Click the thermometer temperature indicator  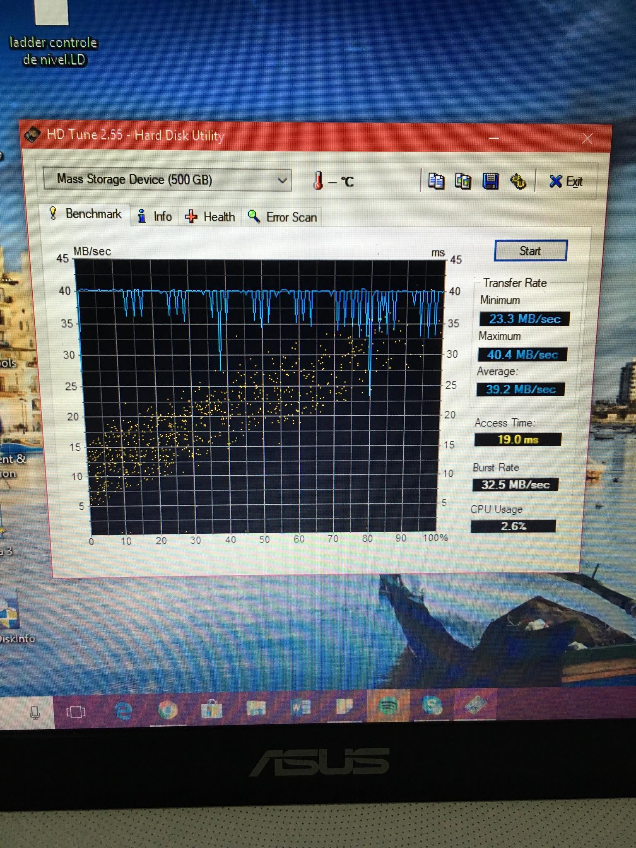(x=319, y=181)
